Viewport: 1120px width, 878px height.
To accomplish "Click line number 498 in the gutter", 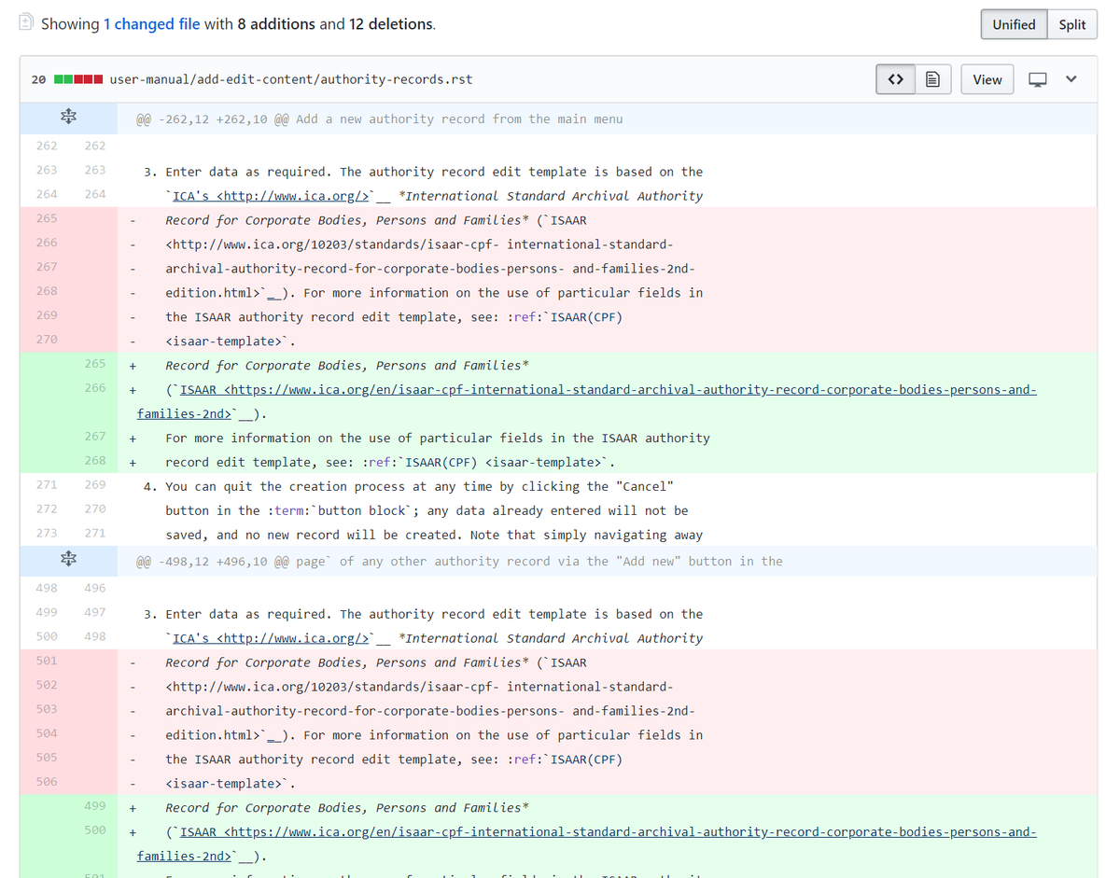I will click(x=46, y=588).
